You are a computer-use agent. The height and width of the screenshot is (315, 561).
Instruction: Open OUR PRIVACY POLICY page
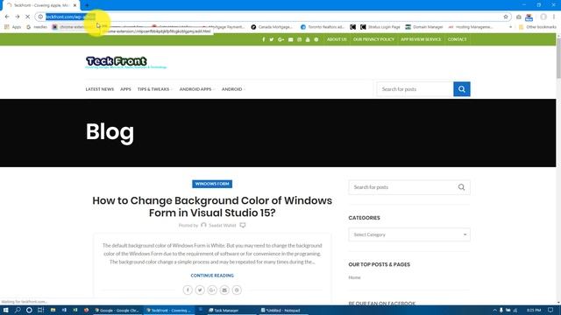tap(373, 39)
